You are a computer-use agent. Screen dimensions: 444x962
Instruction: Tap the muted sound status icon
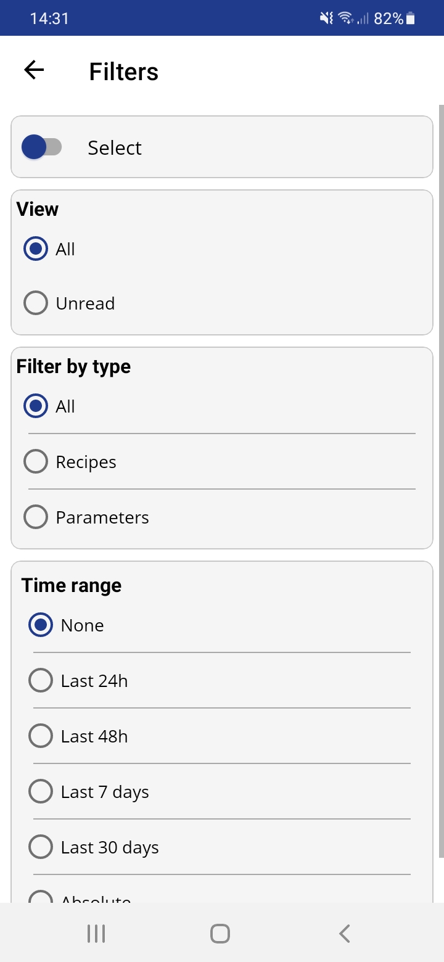(326, 18)
